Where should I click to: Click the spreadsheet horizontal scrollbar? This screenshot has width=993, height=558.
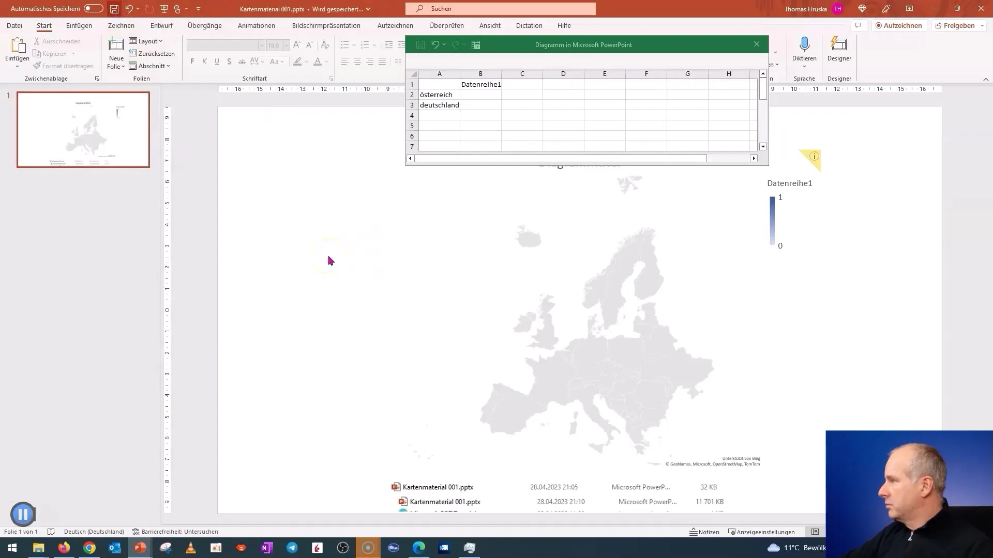click(560, 159)
